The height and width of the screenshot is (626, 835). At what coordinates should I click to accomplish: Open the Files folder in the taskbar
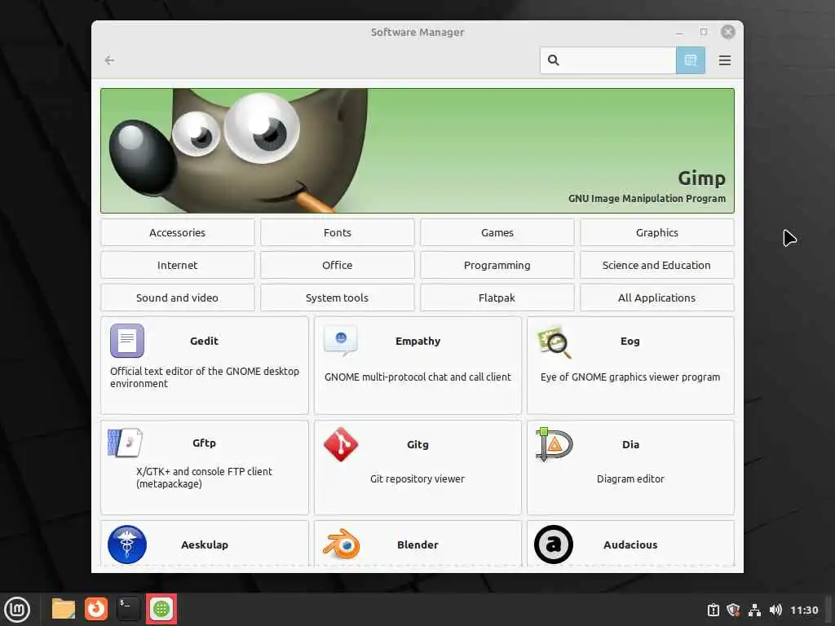(64, 609)
